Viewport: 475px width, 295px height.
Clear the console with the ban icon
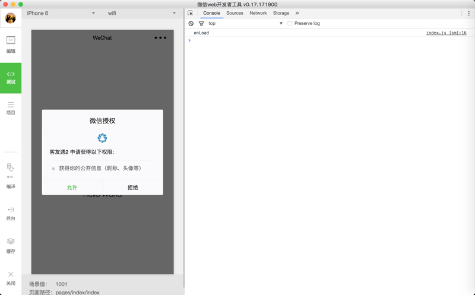tap(191, 23)
